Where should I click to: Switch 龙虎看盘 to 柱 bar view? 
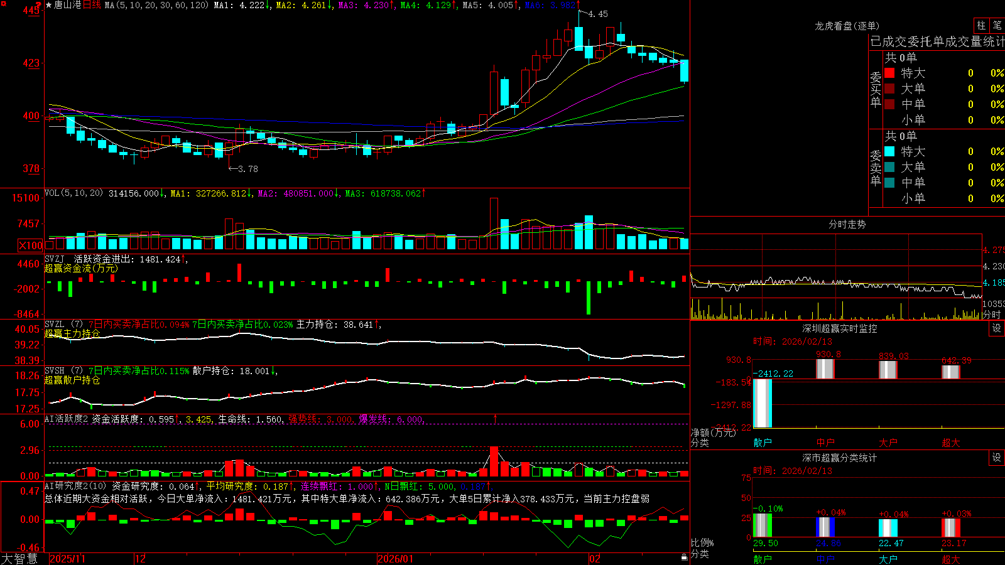pyautogui.click(x=981, y=25)
